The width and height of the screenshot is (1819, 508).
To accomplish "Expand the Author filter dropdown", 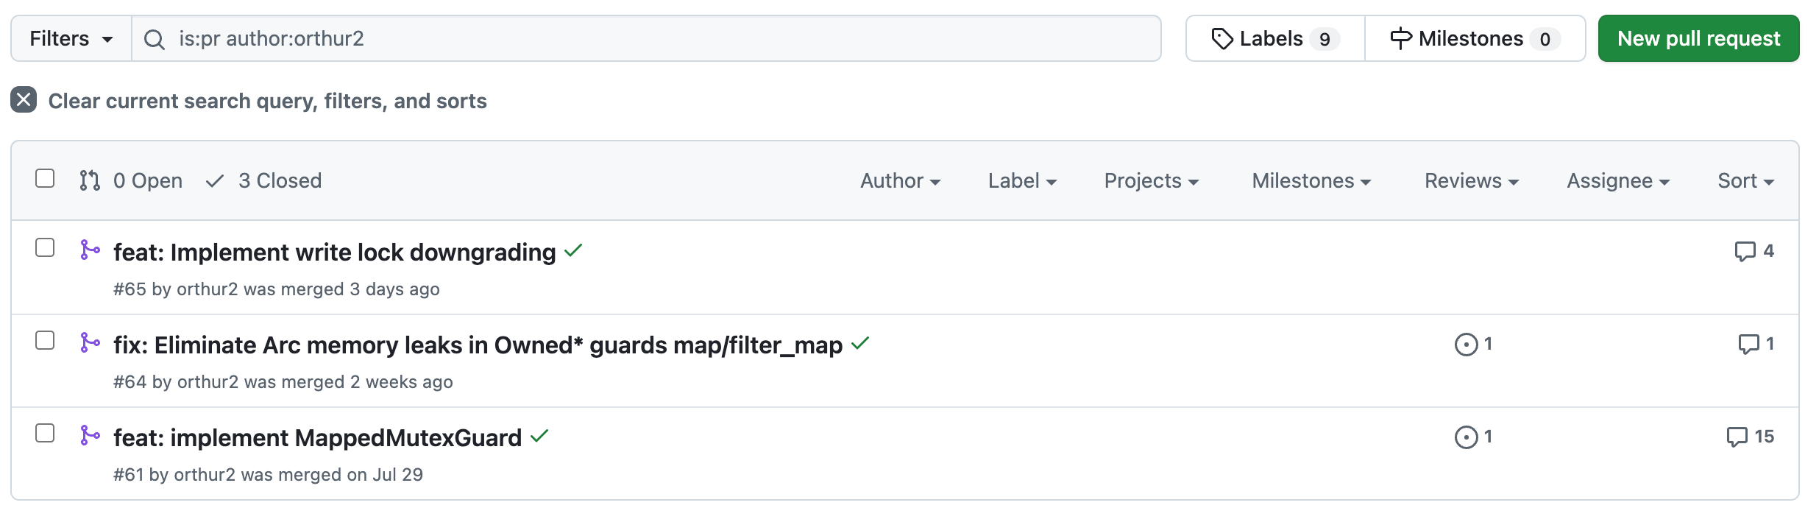I will point(900,181).
